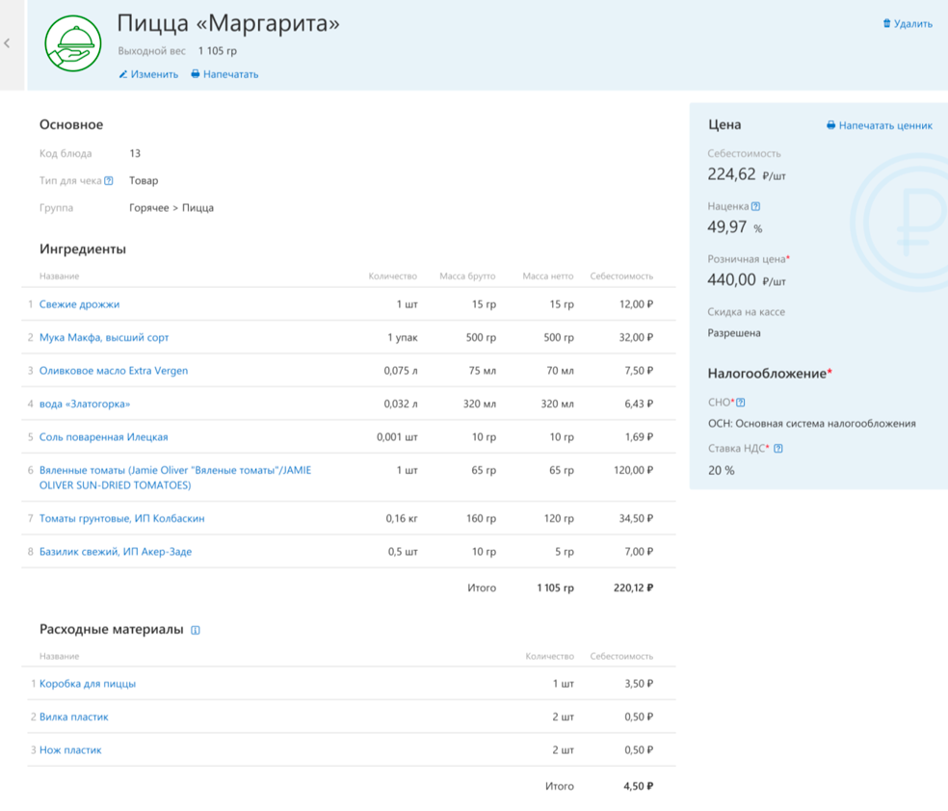
Task: Show info icon next to Расходные материалы
Action: coord(196,630)
